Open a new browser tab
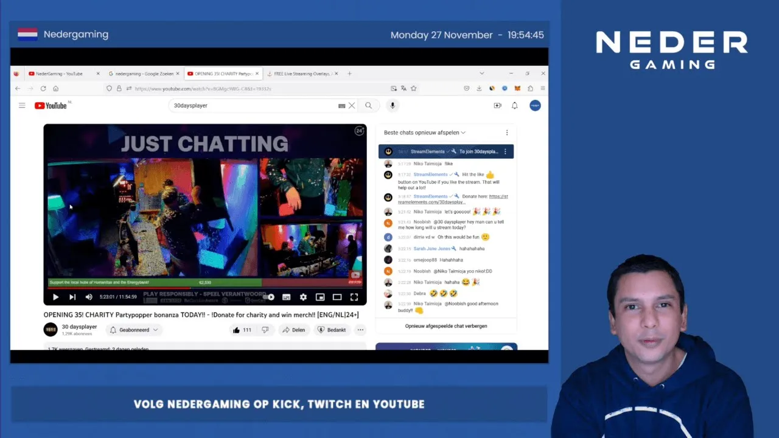The image size is (779, 438). (x=349, y=74)
